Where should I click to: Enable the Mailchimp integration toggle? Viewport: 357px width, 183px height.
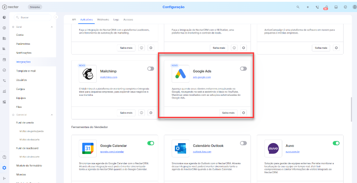151,68
